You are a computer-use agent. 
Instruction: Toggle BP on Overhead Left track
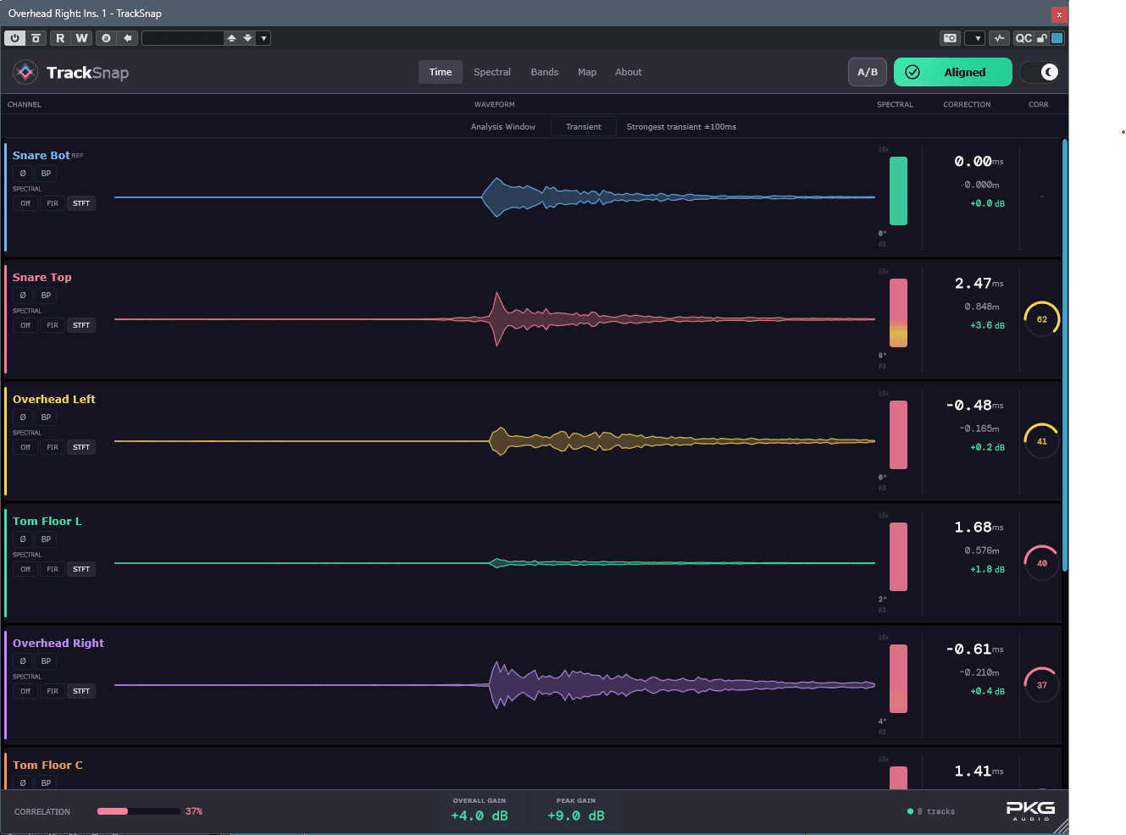tap(46, 417)
